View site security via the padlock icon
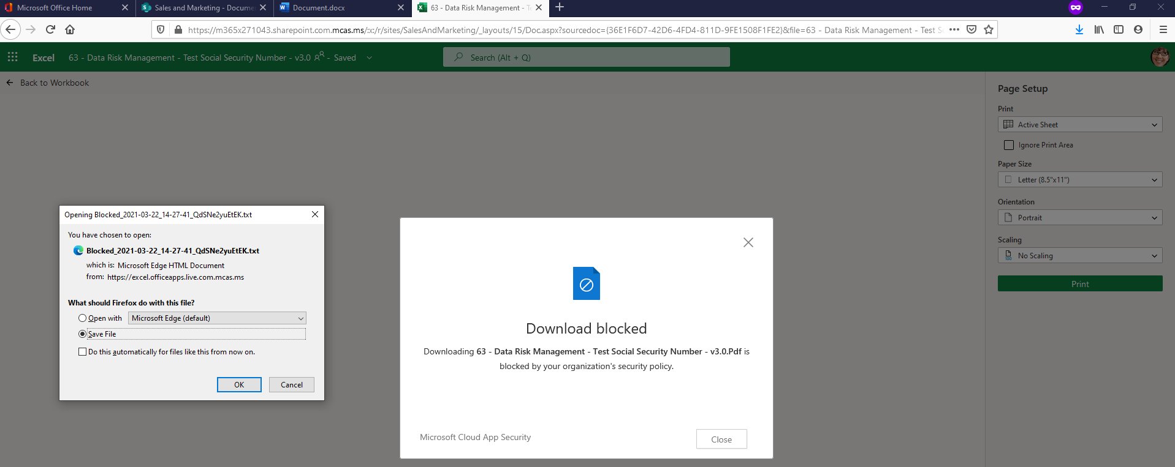The width and height of the screenshot is (1175, 467). (178, 29)
